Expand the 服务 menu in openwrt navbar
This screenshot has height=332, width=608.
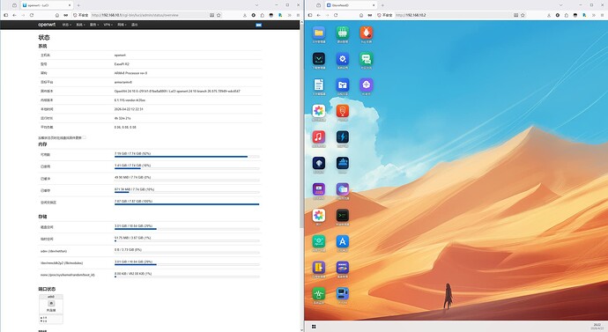click(94, 25)
